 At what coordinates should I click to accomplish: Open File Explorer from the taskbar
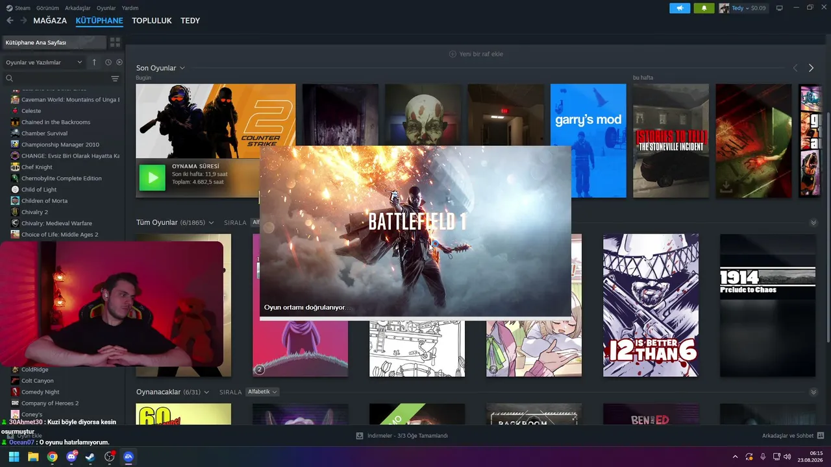click(x=33, y=457)
